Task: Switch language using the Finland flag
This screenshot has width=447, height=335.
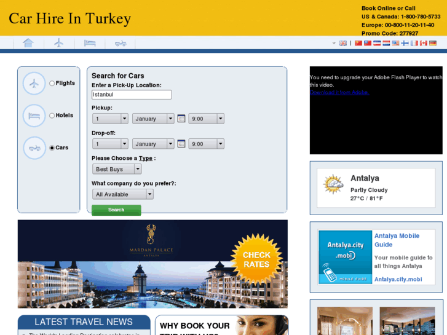Action: (x=405, y=43)
